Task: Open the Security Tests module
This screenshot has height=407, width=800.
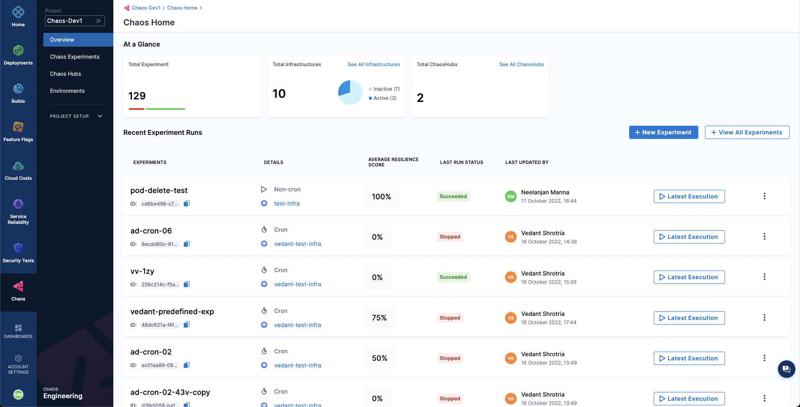Action: (x=18, y=253)
